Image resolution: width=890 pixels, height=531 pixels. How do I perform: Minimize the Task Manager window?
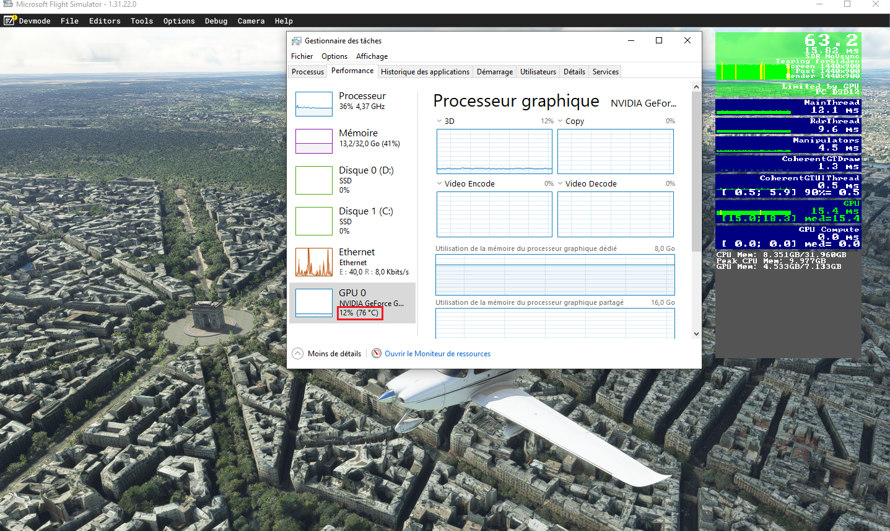[631, 40]
